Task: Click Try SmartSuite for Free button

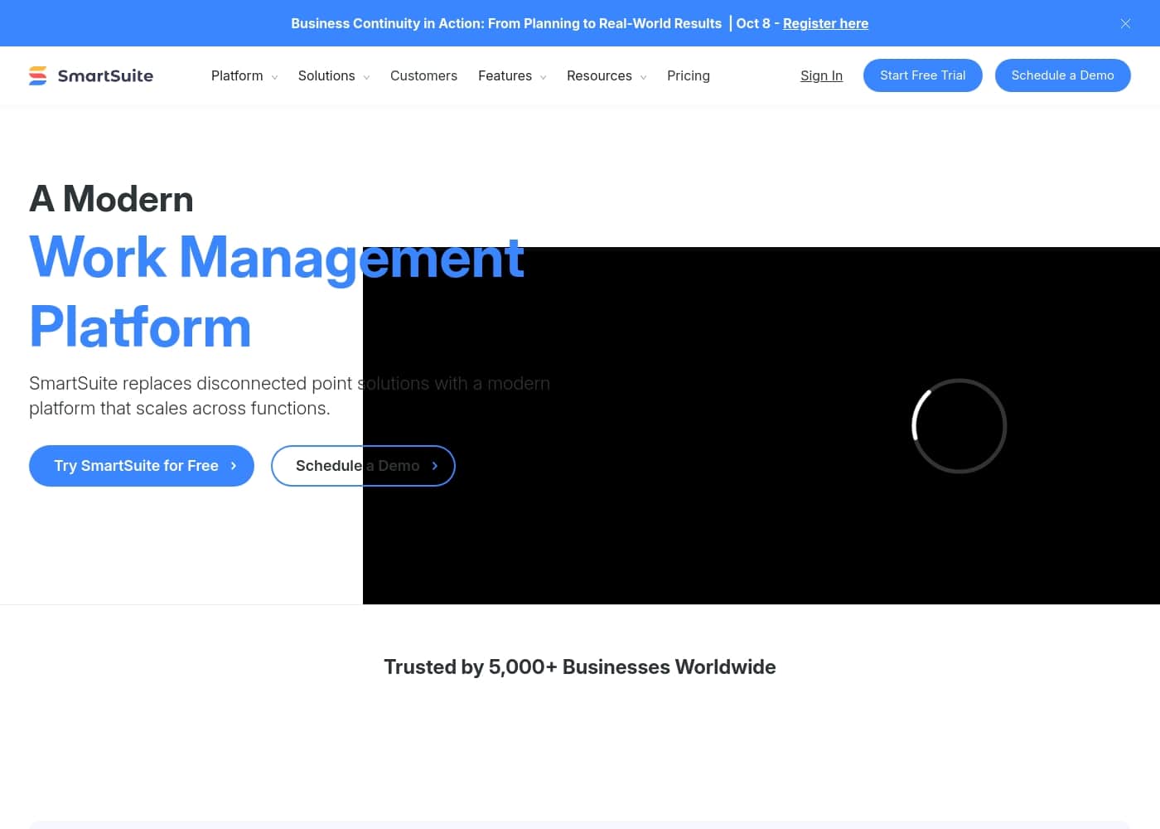Action: click(142, 466)
